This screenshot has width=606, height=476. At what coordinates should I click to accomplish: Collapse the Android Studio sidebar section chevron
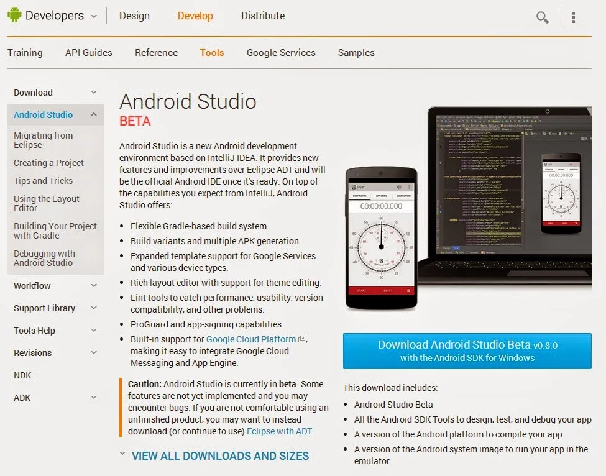93,114
